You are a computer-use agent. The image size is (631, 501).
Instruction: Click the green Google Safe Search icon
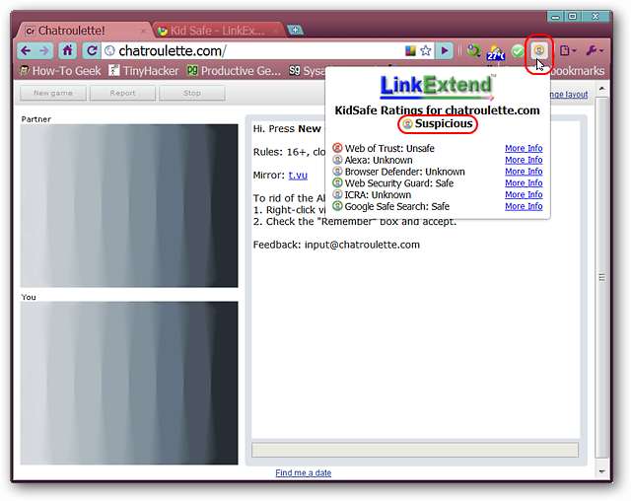click(337, 206)
